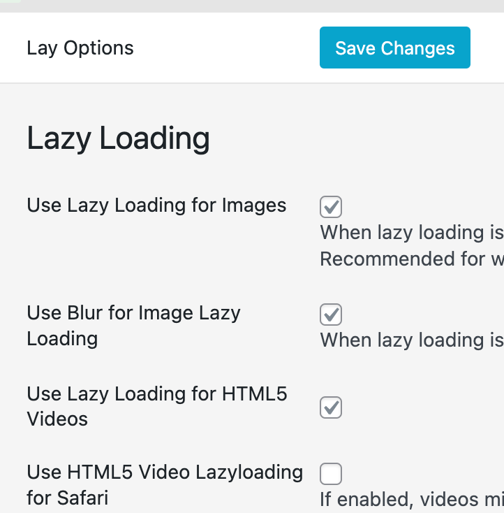Click the 'Use Lazy Loading for HTML5 Videos' label
This screenshot has height=513, width=504.
click(x=156, y=406)
